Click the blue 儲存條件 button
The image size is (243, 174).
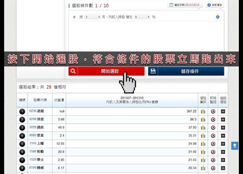(186, 71)
